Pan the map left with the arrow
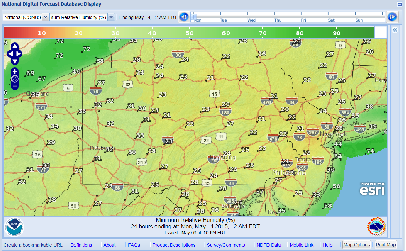This screenshot has width=406, height=251. pos(10,54)
